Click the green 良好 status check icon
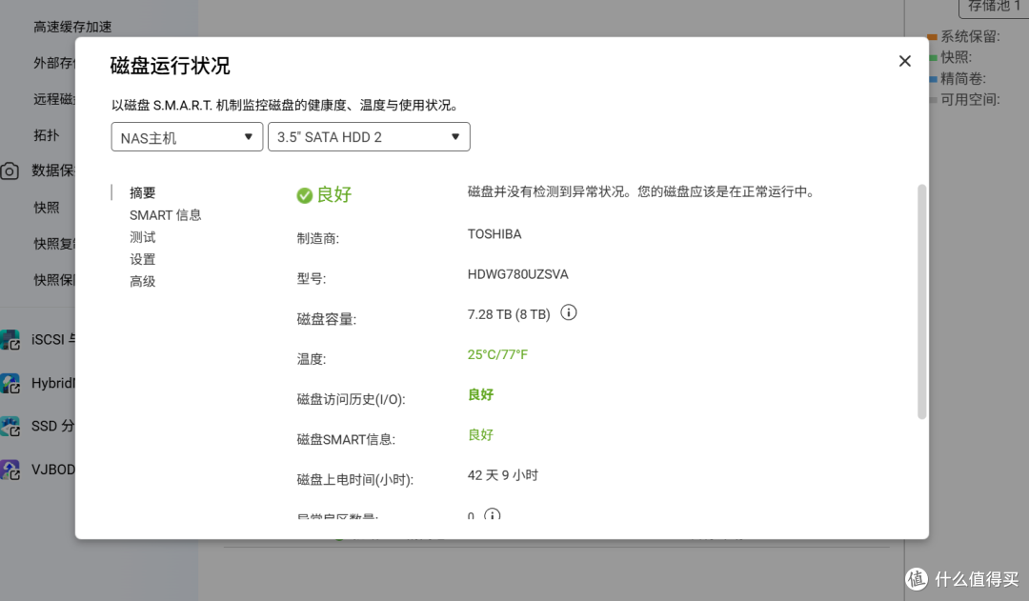 305,195
